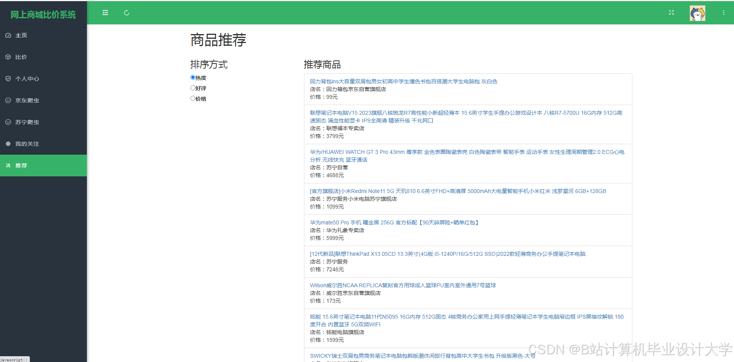Select the 推荐 sidebar item
The width and height of the screenshot is (734, 362).
click(43, 165)
